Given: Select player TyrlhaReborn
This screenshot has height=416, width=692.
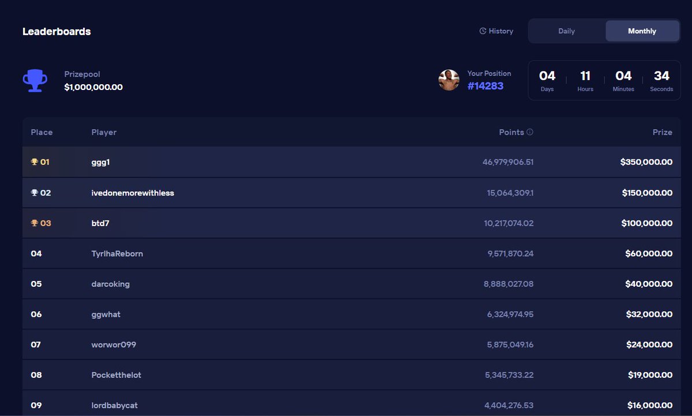Looking at the screenshot, I should point(117,253).
